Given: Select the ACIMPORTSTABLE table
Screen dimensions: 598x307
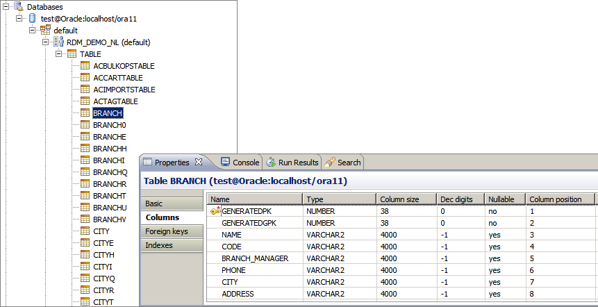Looking at the screenshot, I should click(124, 90).
